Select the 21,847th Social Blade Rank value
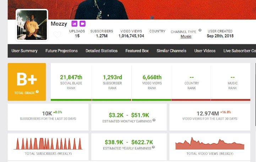 point(71,77)
